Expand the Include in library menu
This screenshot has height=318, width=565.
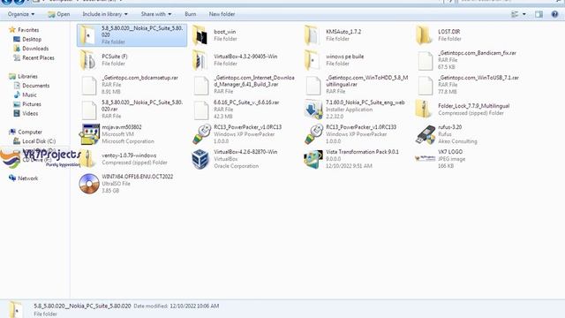(x=105, y=14)
